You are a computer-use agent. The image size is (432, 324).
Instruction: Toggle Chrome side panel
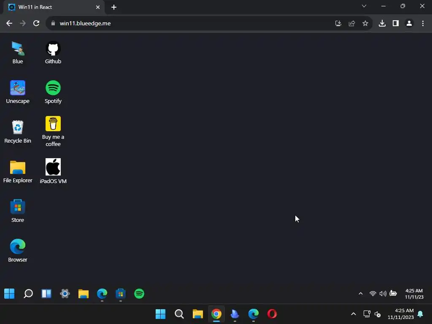click(x=396, y=24)
